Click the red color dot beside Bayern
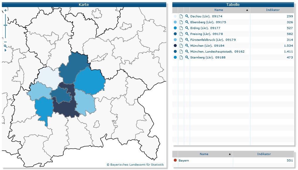Viewport: 298px width, 170px height. tap(175, 160)
